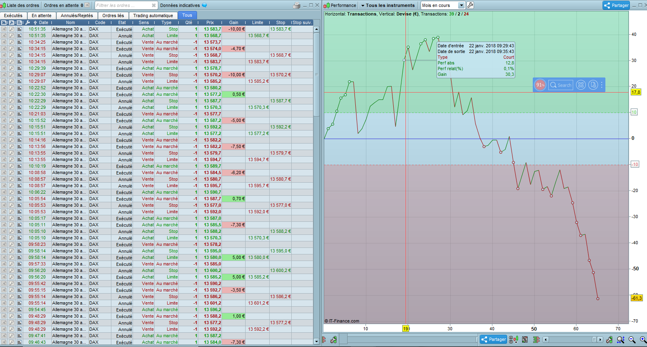Open performance panel wrench settings
647x347 pixels.
[470, 5]
